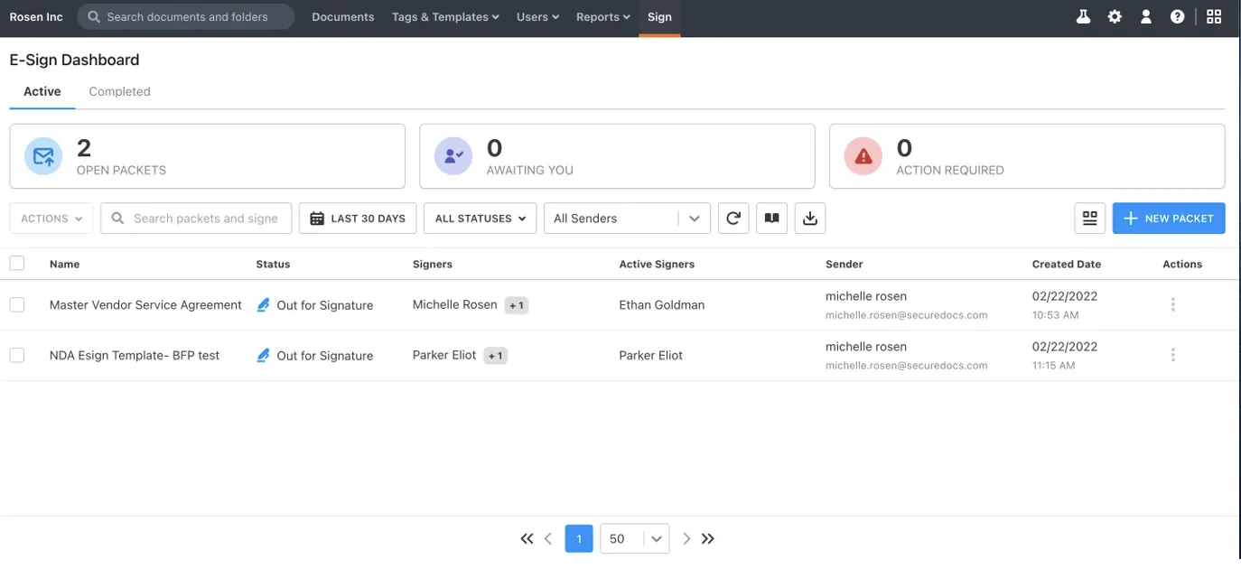1241x578 pixels.
Task: Click the +1 badge next to Parker Eliot
Action: coord(495,356)
